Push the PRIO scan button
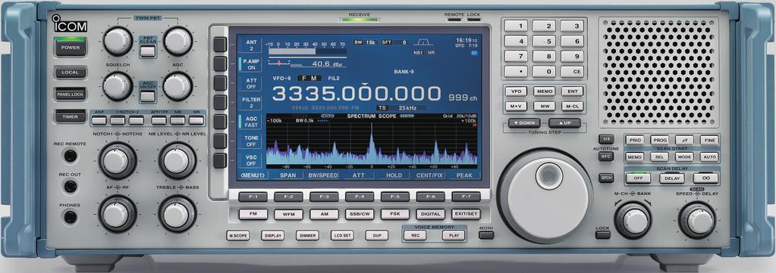776x273 pixels. coord(636,141)
